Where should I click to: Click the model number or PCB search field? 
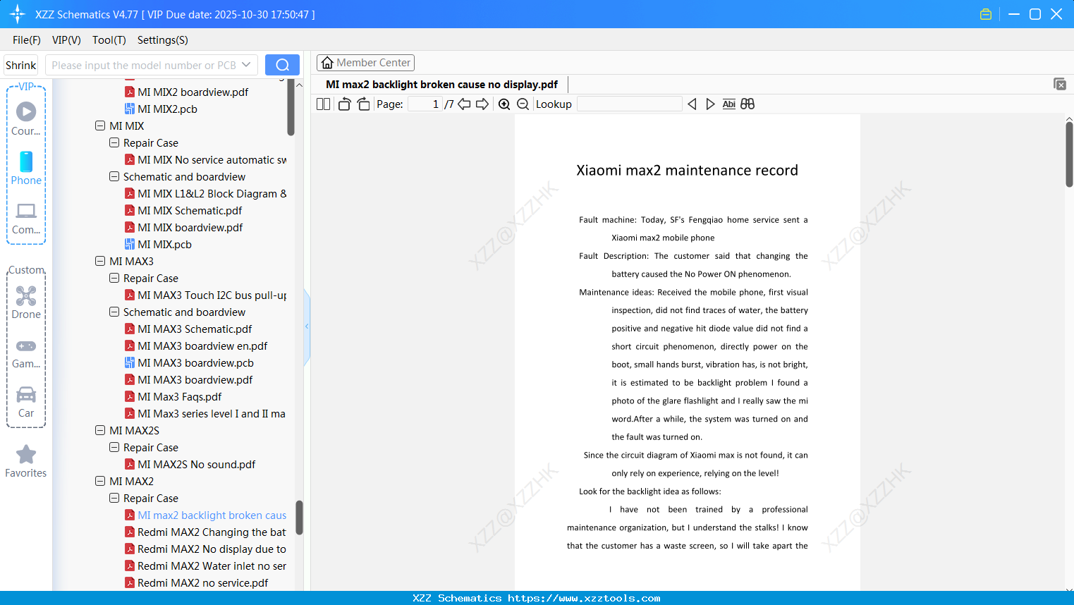[x=144, y=65]
